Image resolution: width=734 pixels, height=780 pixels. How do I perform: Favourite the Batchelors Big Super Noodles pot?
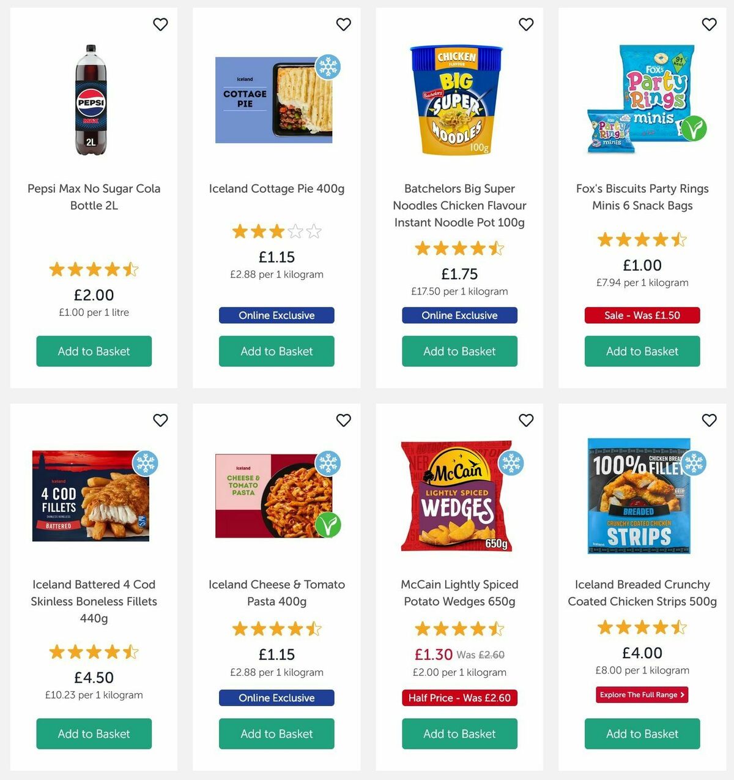point(526,24)
